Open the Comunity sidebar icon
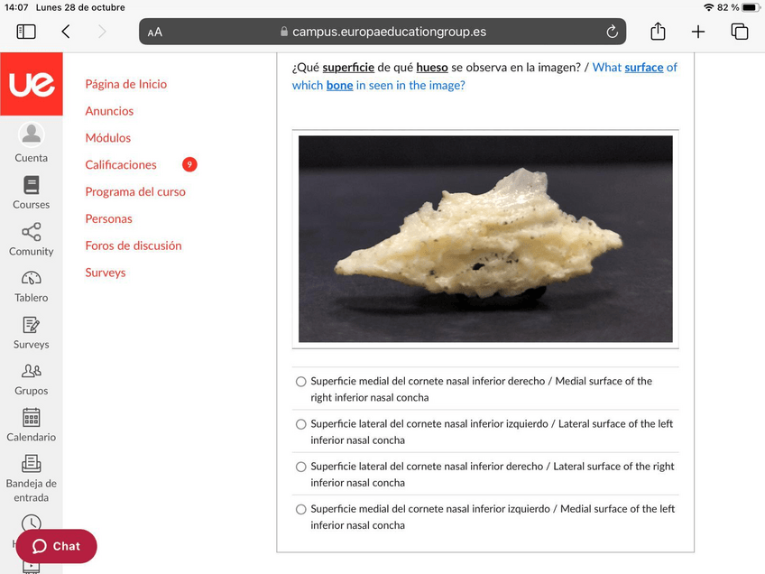 coord(32,233)
